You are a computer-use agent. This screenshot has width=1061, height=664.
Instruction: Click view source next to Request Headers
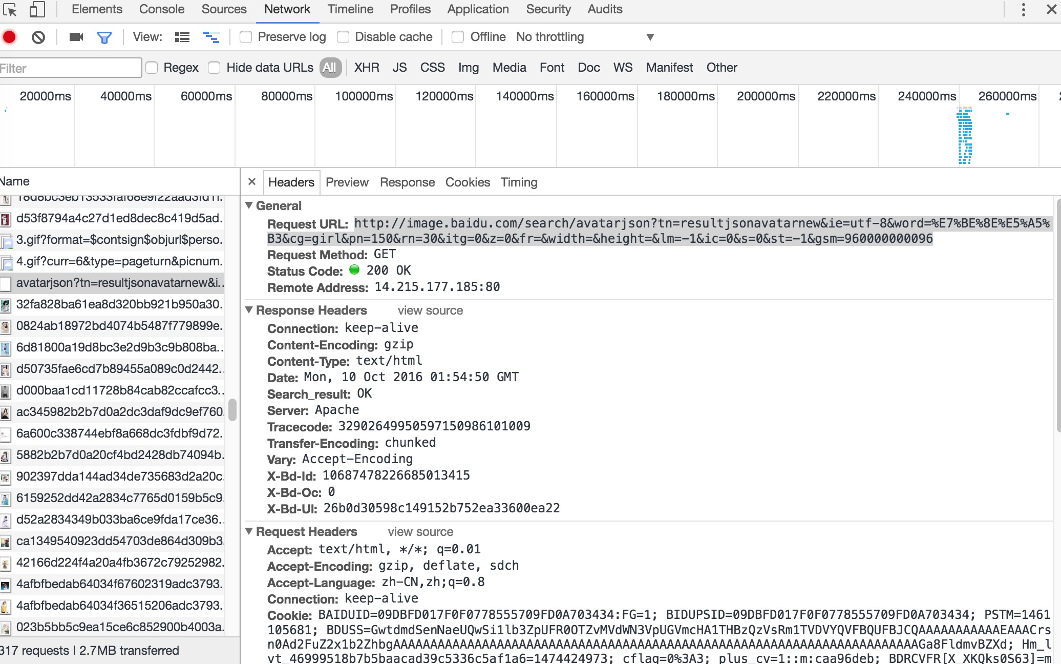420,532
